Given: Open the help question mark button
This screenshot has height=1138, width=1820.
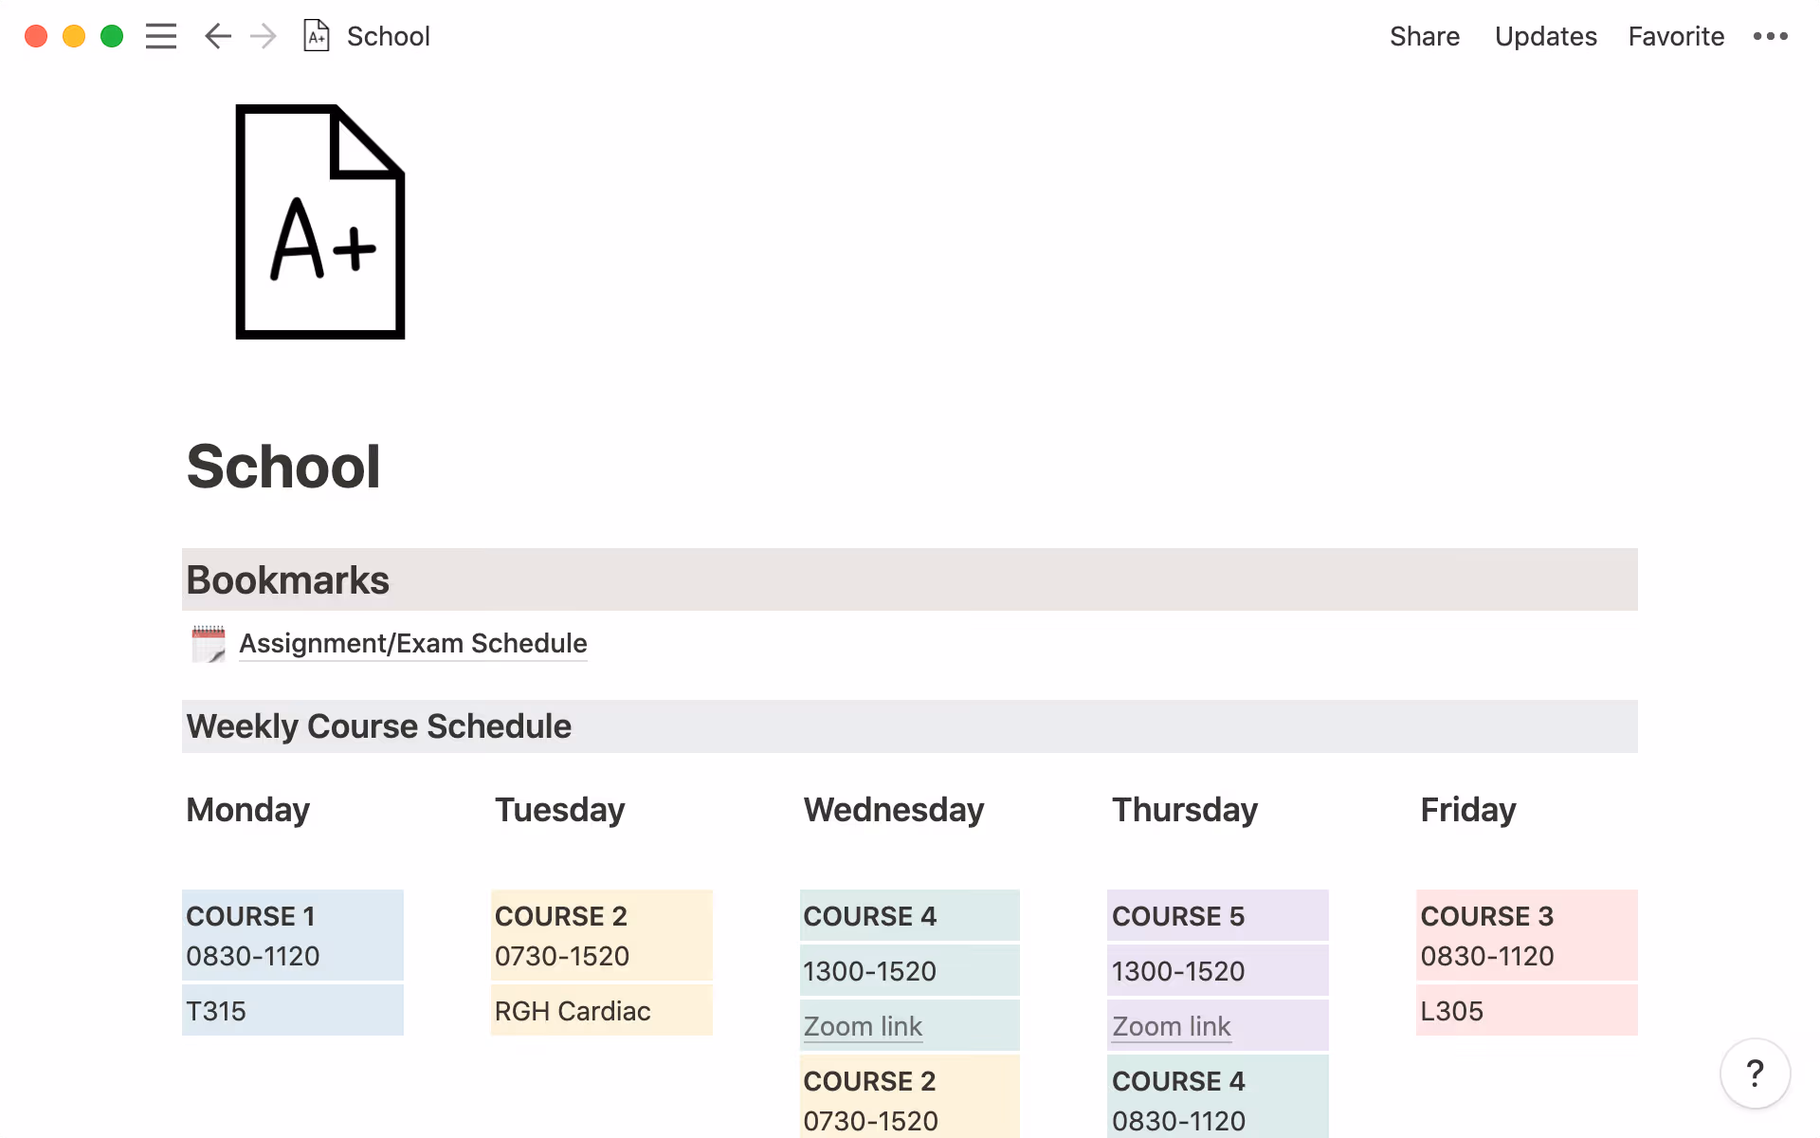Looking at the screenshot, I should point(1755,1074).
